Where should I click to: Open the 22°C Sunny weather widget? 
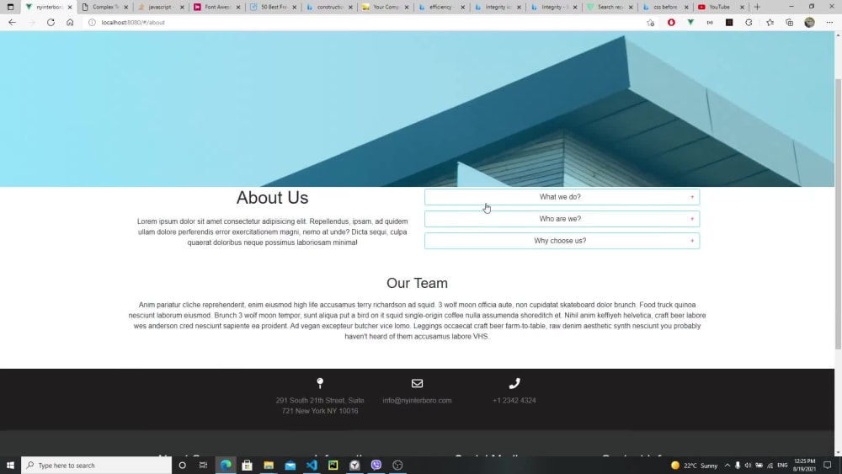[x=695, y=466]
